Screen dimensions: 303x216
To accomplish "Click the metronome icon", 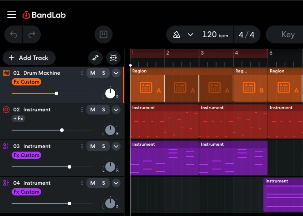I will (177, 35).
